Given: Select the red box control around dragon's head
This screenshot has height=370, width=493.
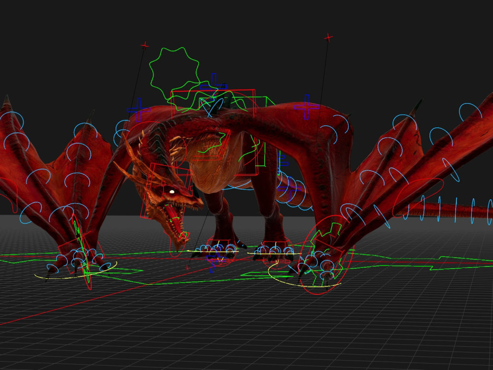Looking at the screenshot, I should click(x=165, y=191).
